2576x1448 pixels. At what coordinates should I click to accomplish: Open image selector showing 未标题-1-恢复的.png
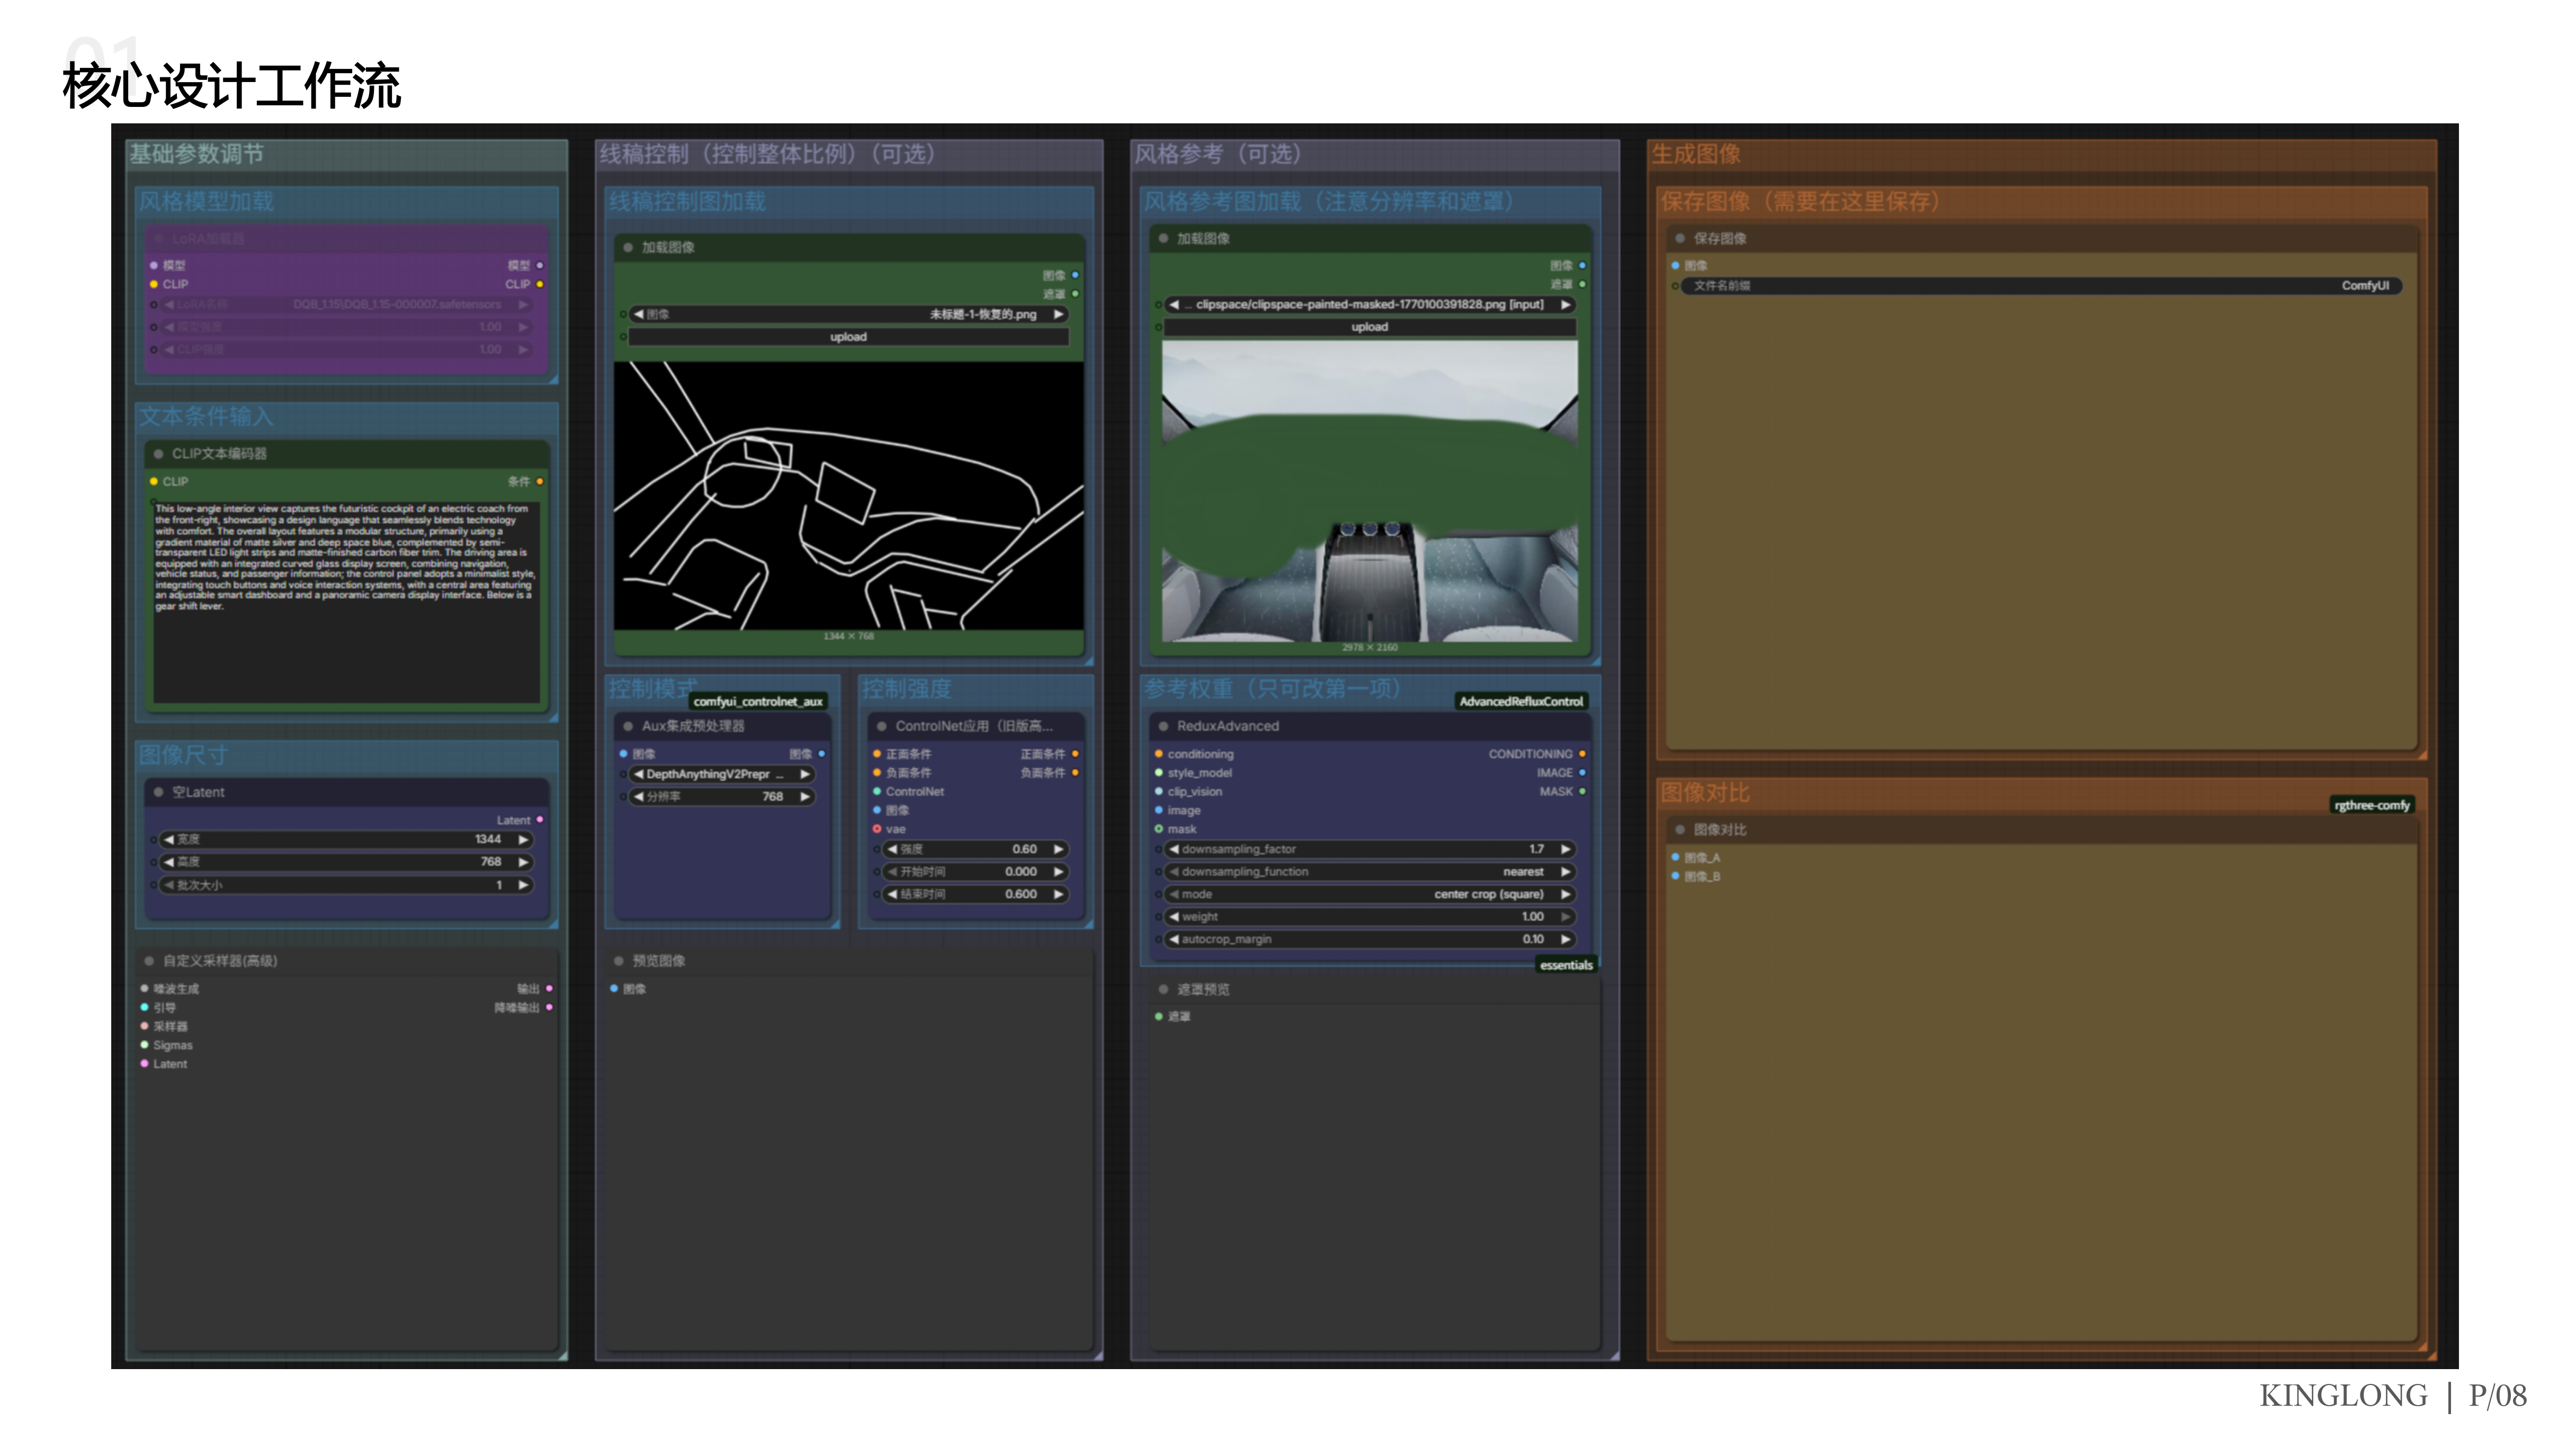pyautogui.click(x=848, y=315)
